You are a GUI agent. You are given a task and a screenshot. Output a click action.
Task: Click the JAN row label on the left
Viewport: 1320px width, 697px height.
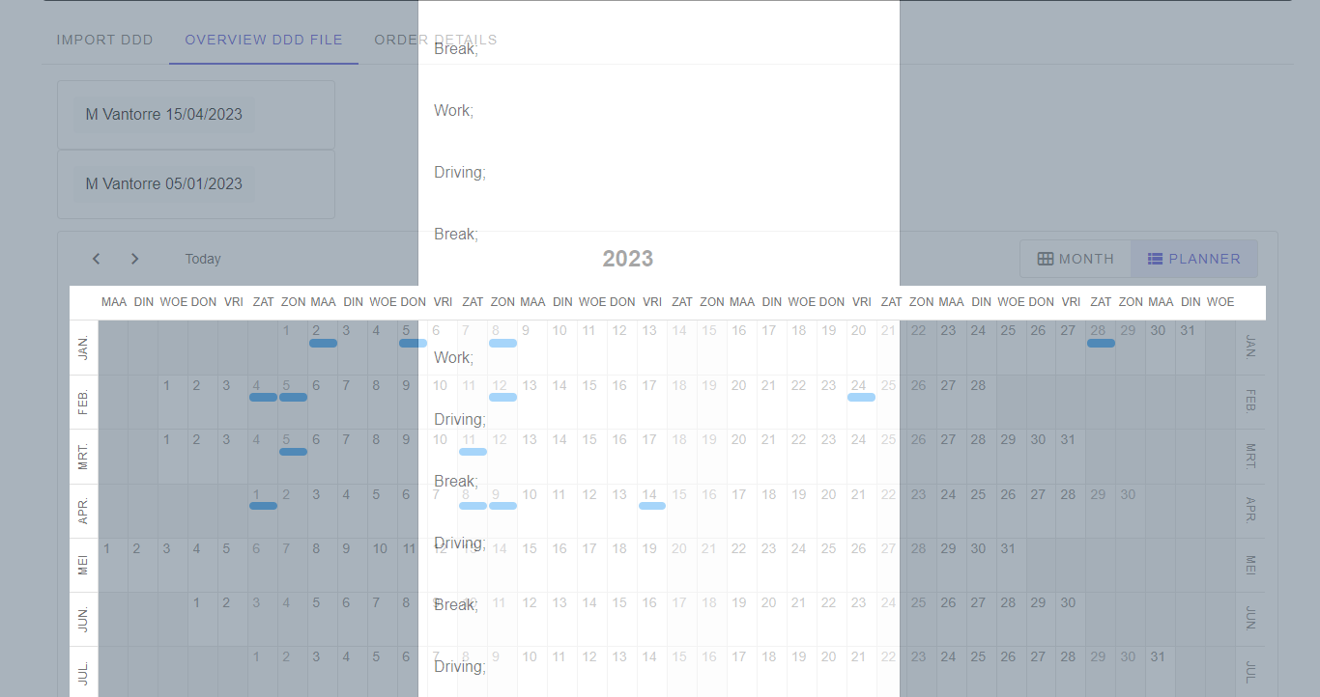tap(82, 344)
